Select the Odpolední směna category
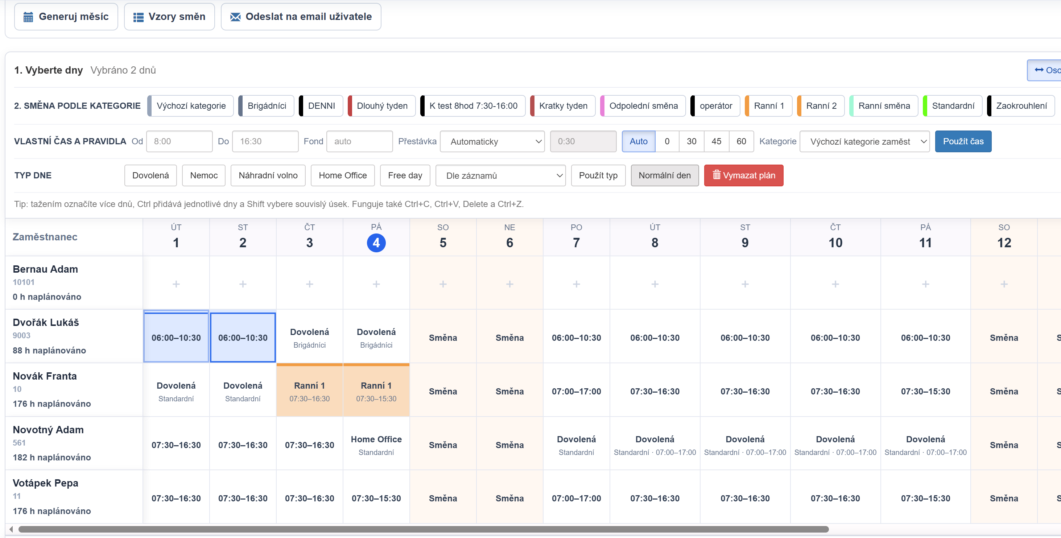The height and width of the screenshot is (538, 1061). pyautogui.click(x=643, y=106)
